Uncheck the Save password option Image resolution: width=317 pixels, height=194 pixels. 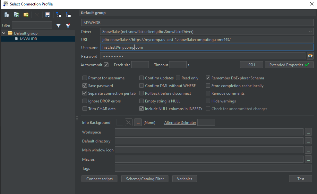85,85
